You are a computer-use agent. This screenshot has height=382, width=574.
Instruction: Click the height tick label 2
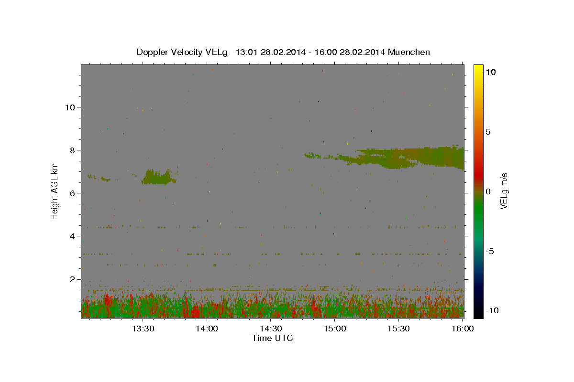point(74,279)
